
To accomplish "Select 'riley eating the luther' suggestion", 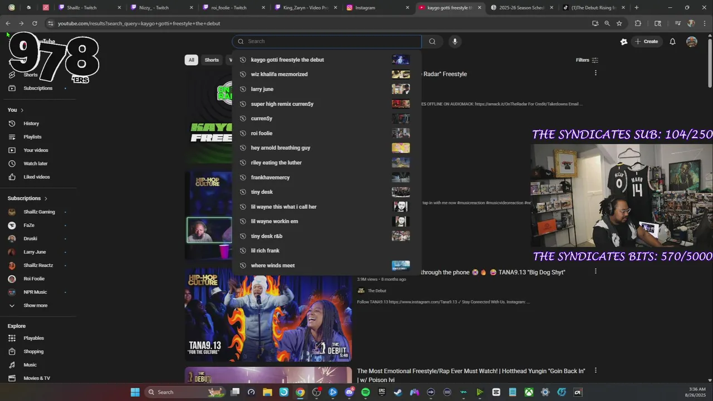I will (326, 163).
